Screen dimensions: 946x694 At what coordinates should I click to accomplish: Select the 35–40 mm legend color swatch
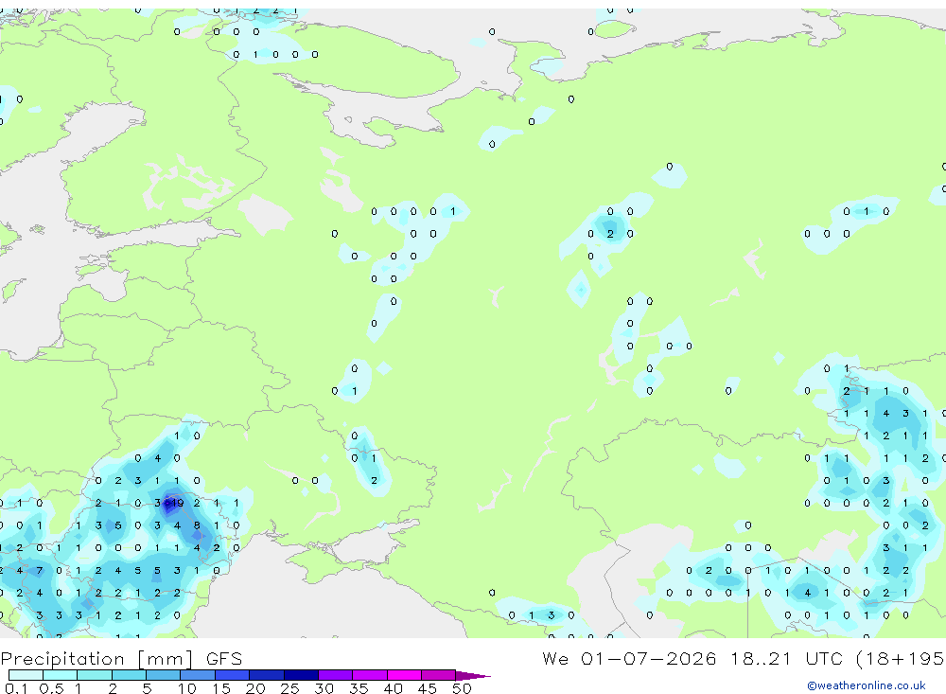[370, 675]
